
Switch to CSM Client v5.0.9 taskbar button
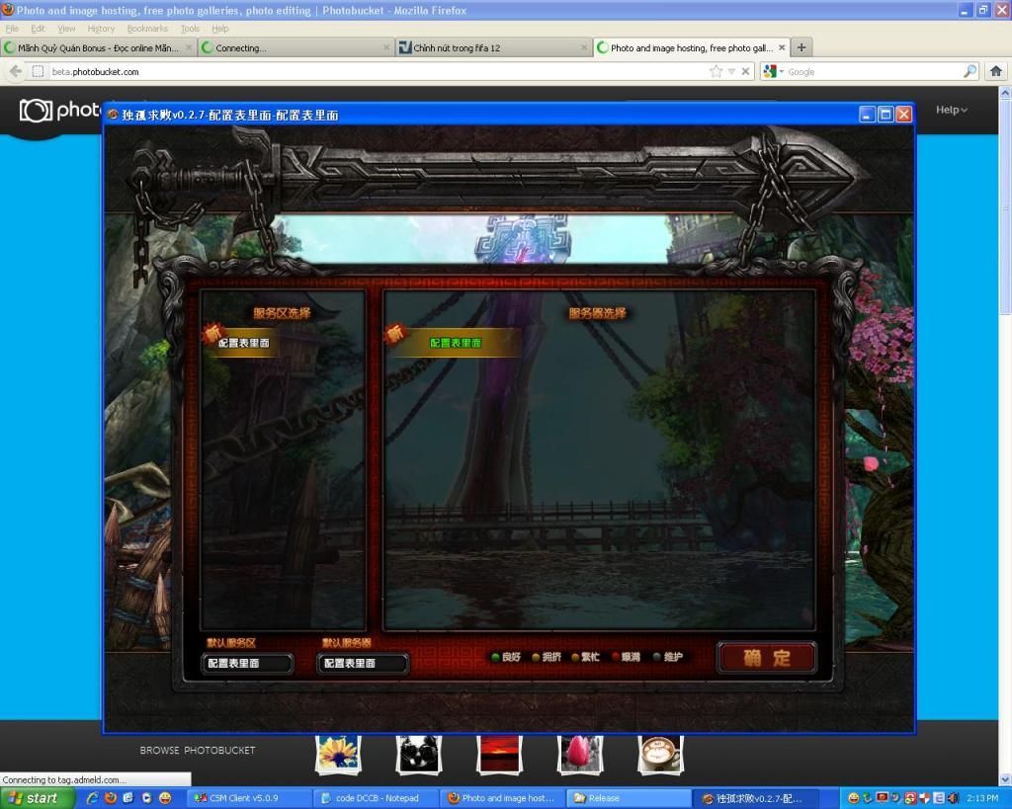point(250,798)
